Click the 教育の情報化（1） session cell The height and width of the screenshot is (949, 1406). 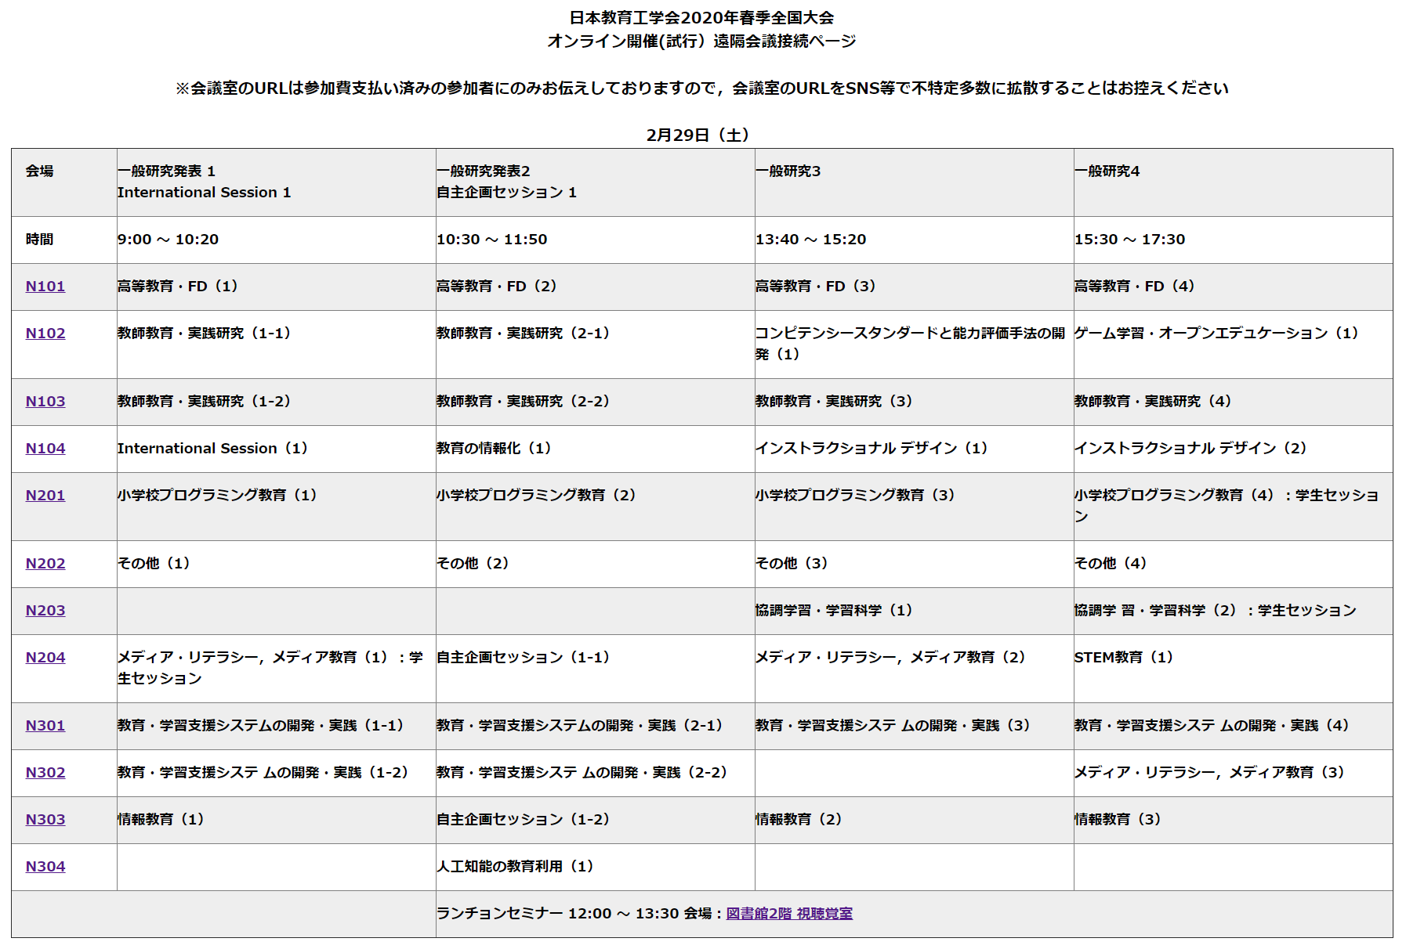point(494,449)
